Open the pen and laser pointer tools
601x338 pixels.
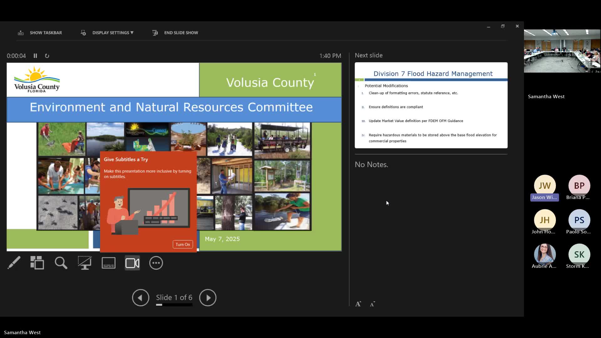tap(14, 263)
